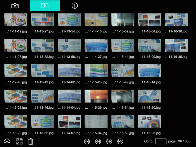Click the filename label ...11-15-29.jpg
This screenshot has width=196, height=147.
[x=96, y=108]
